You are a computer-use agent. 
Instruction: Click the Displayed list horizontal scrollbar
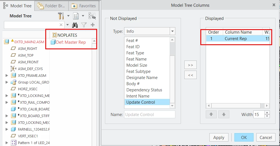click(x=236, y=106)
